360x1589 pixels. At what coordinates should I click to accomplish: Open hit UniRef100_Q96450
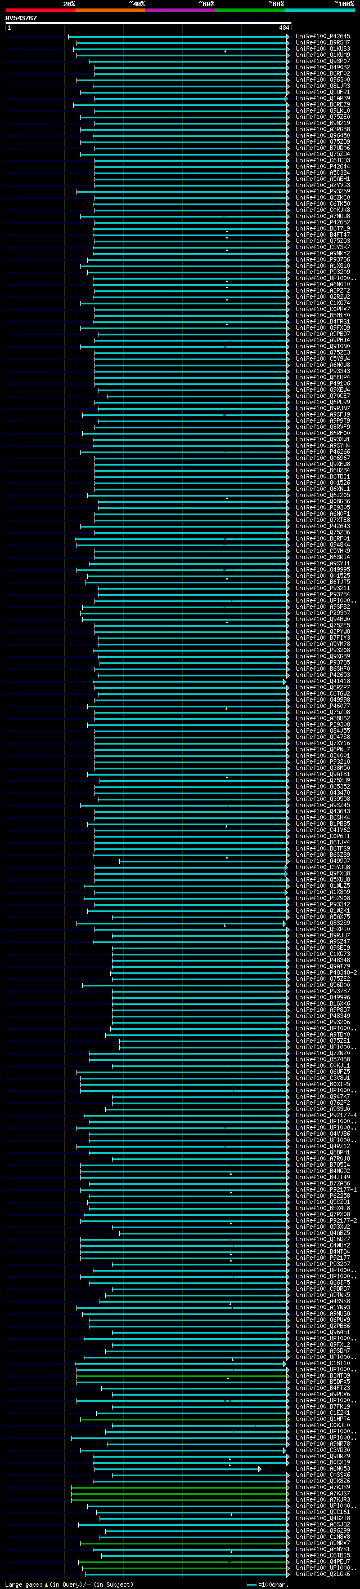(323, 135)
